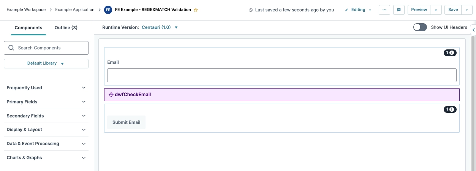Screen dimensions: 476x171
Task: Switch to the Components tab
Action: pos(28,28)
